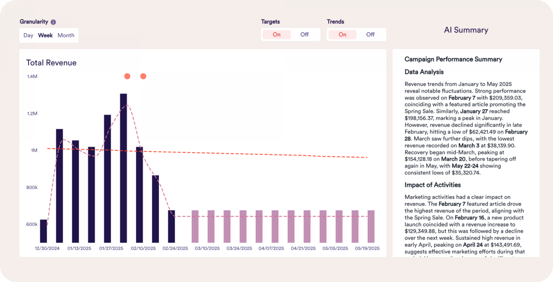Turn Trends on
The image size is (553, 282).
pyautogui.click(x=342, y=35)
